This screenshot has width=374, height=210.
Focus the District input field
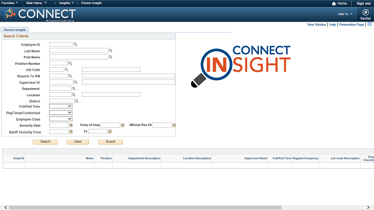pyautogui.click(x=62, y=101)
